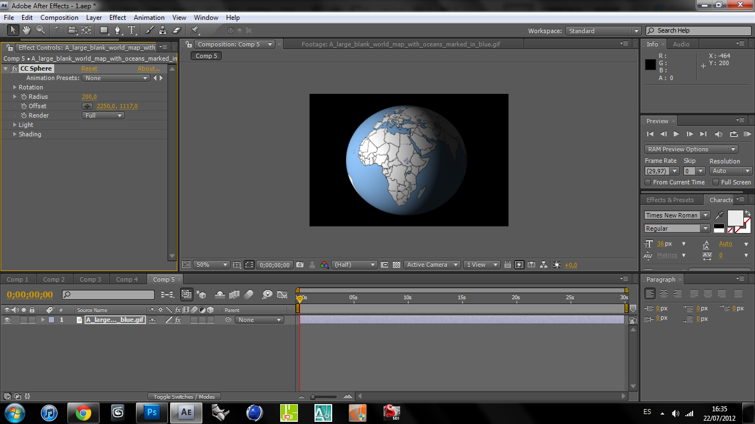
Task: Click the font color eyedropper
Action: click(719, 215)
